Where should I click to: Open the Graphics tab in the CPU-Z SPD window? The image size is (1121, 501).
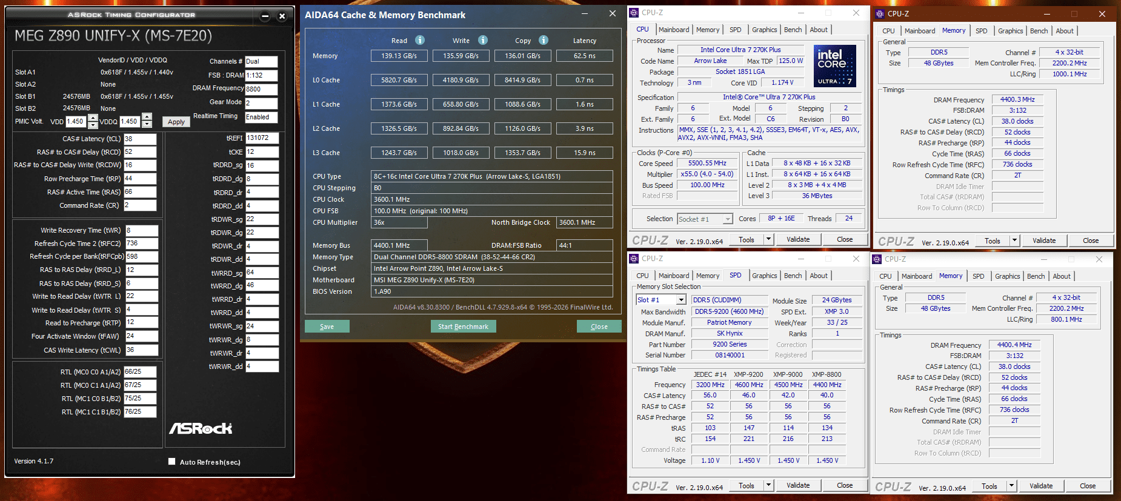[x=764, y=276]
